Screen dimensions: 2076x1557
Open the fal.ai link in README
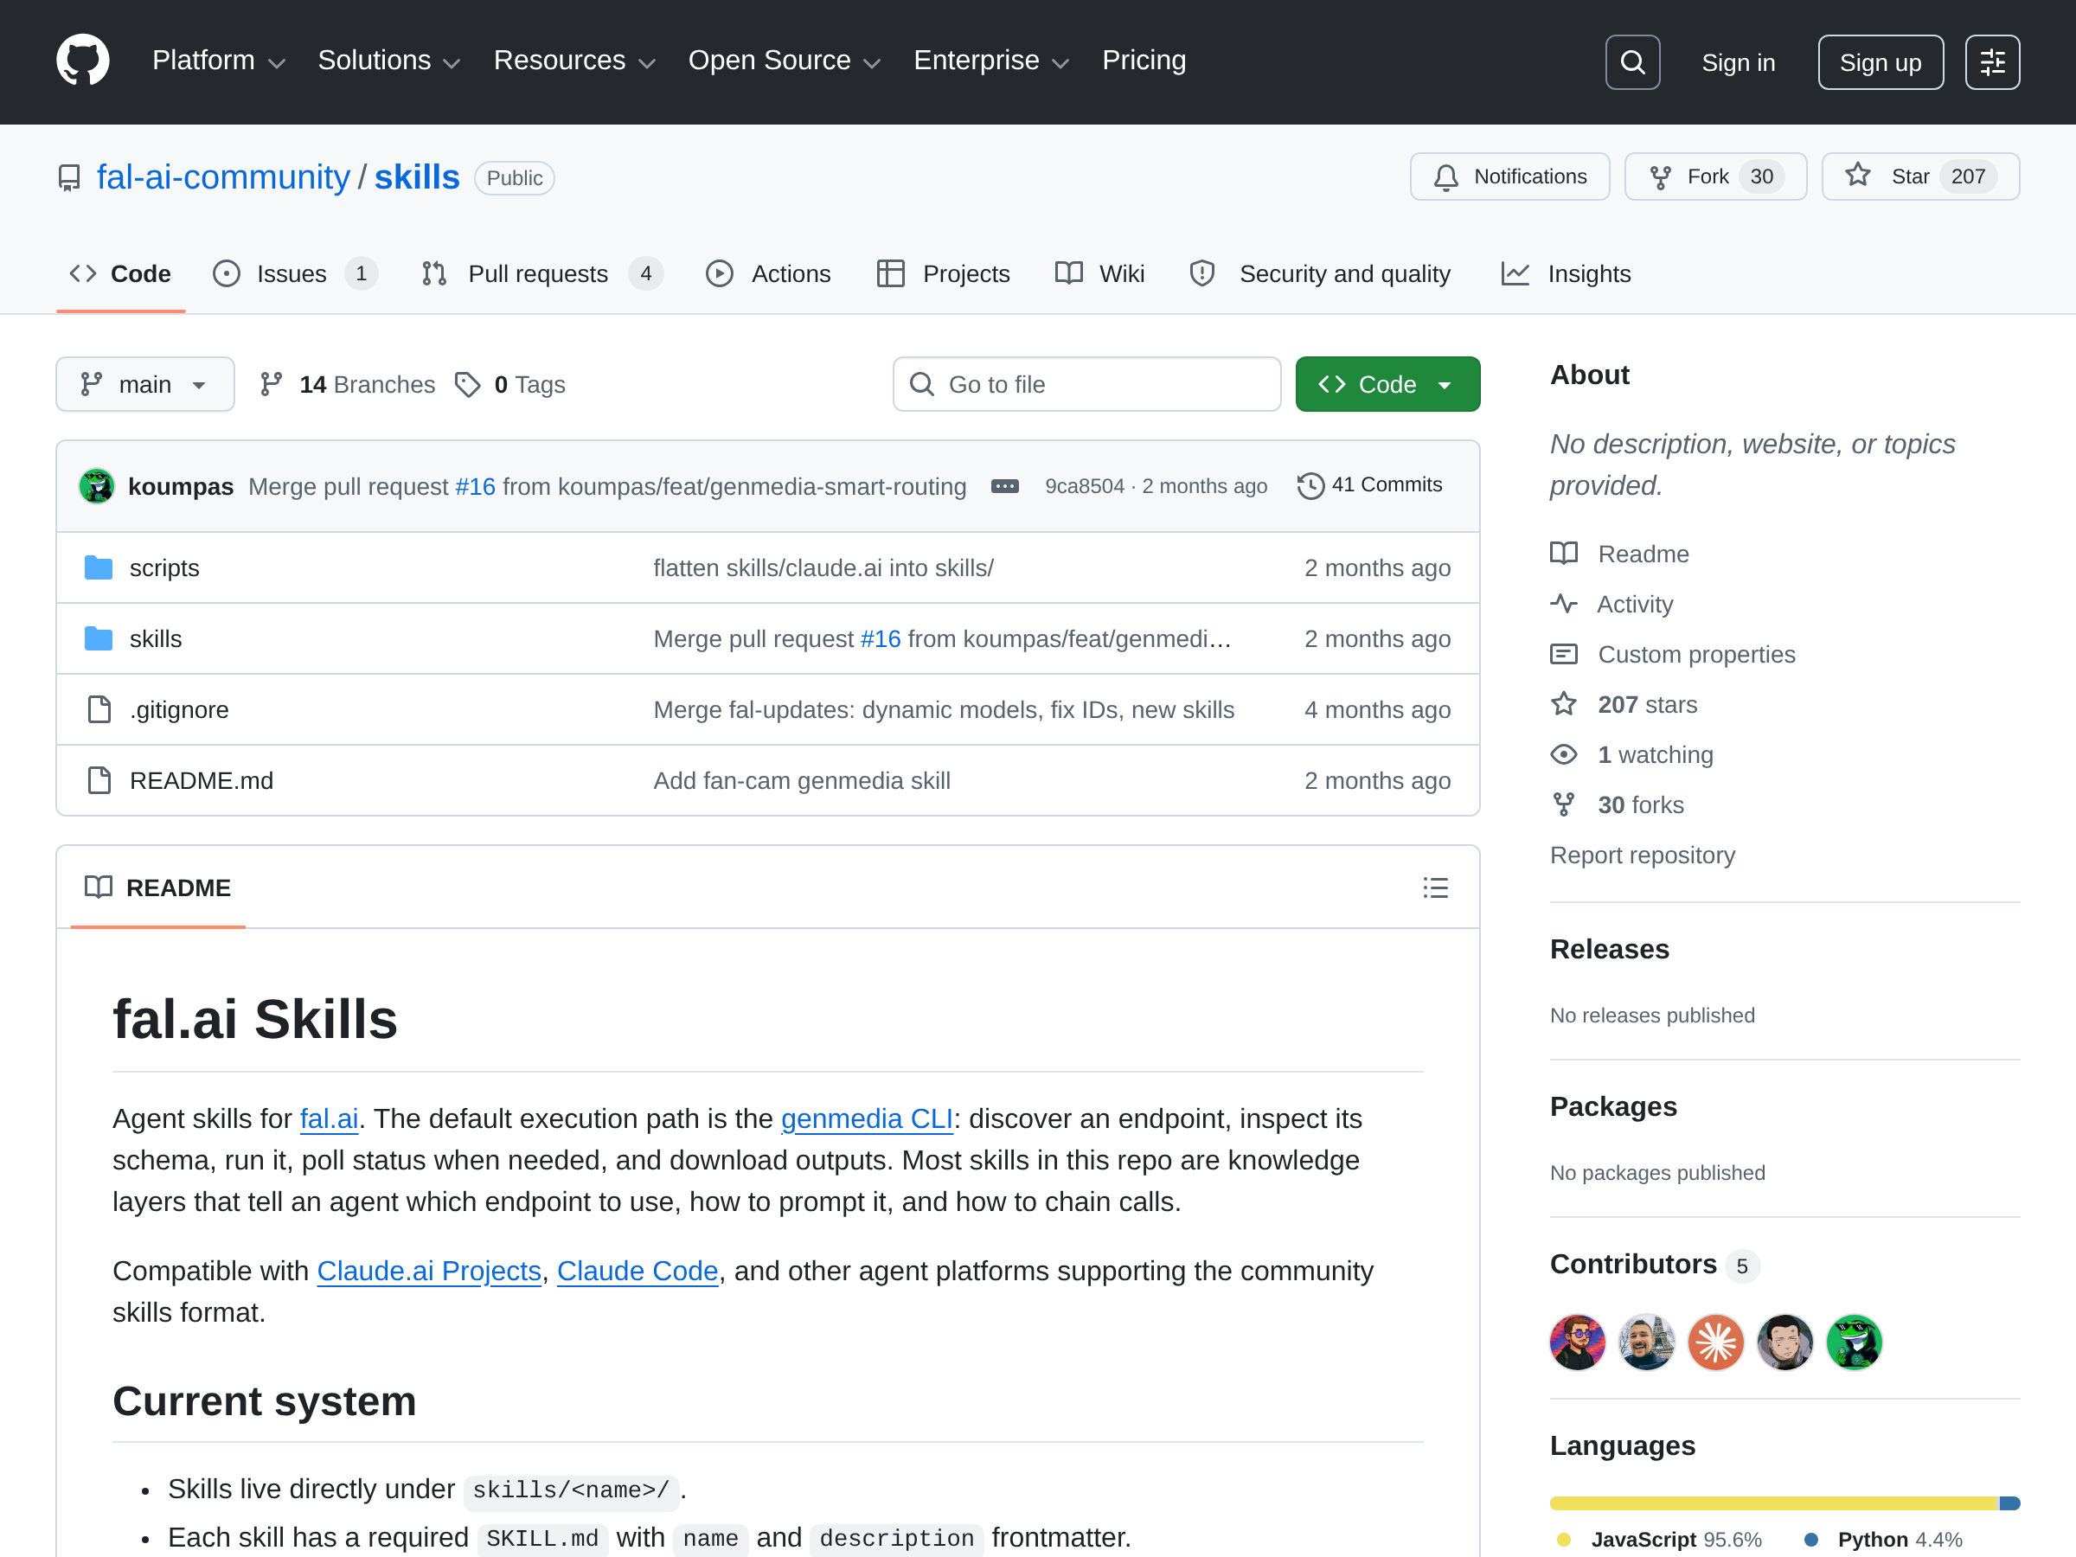[x=329, y=1118]
